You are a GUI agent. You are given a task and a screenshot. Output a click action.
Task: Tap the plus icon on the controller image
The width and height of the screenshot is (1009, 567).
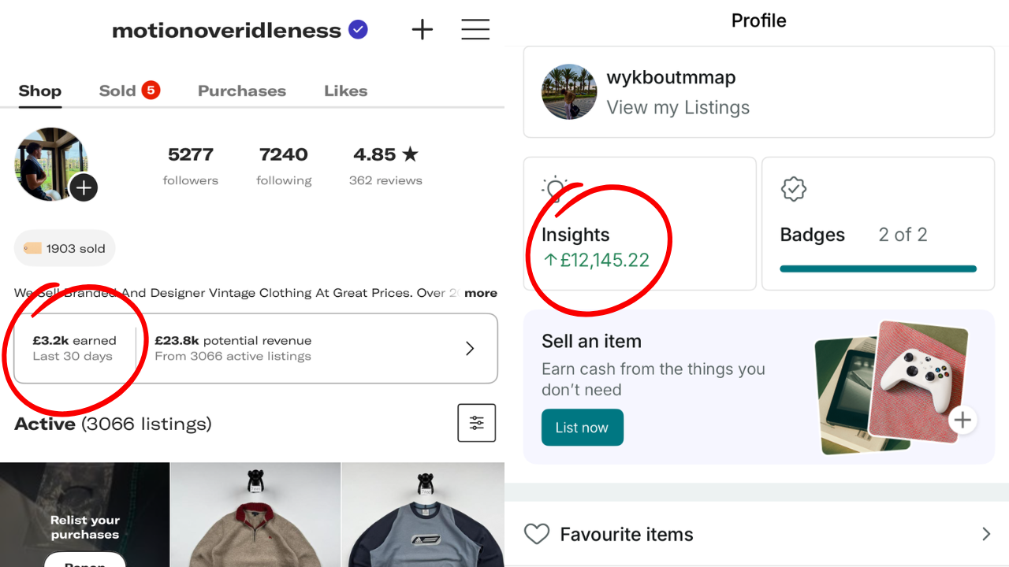pos(962,420)
